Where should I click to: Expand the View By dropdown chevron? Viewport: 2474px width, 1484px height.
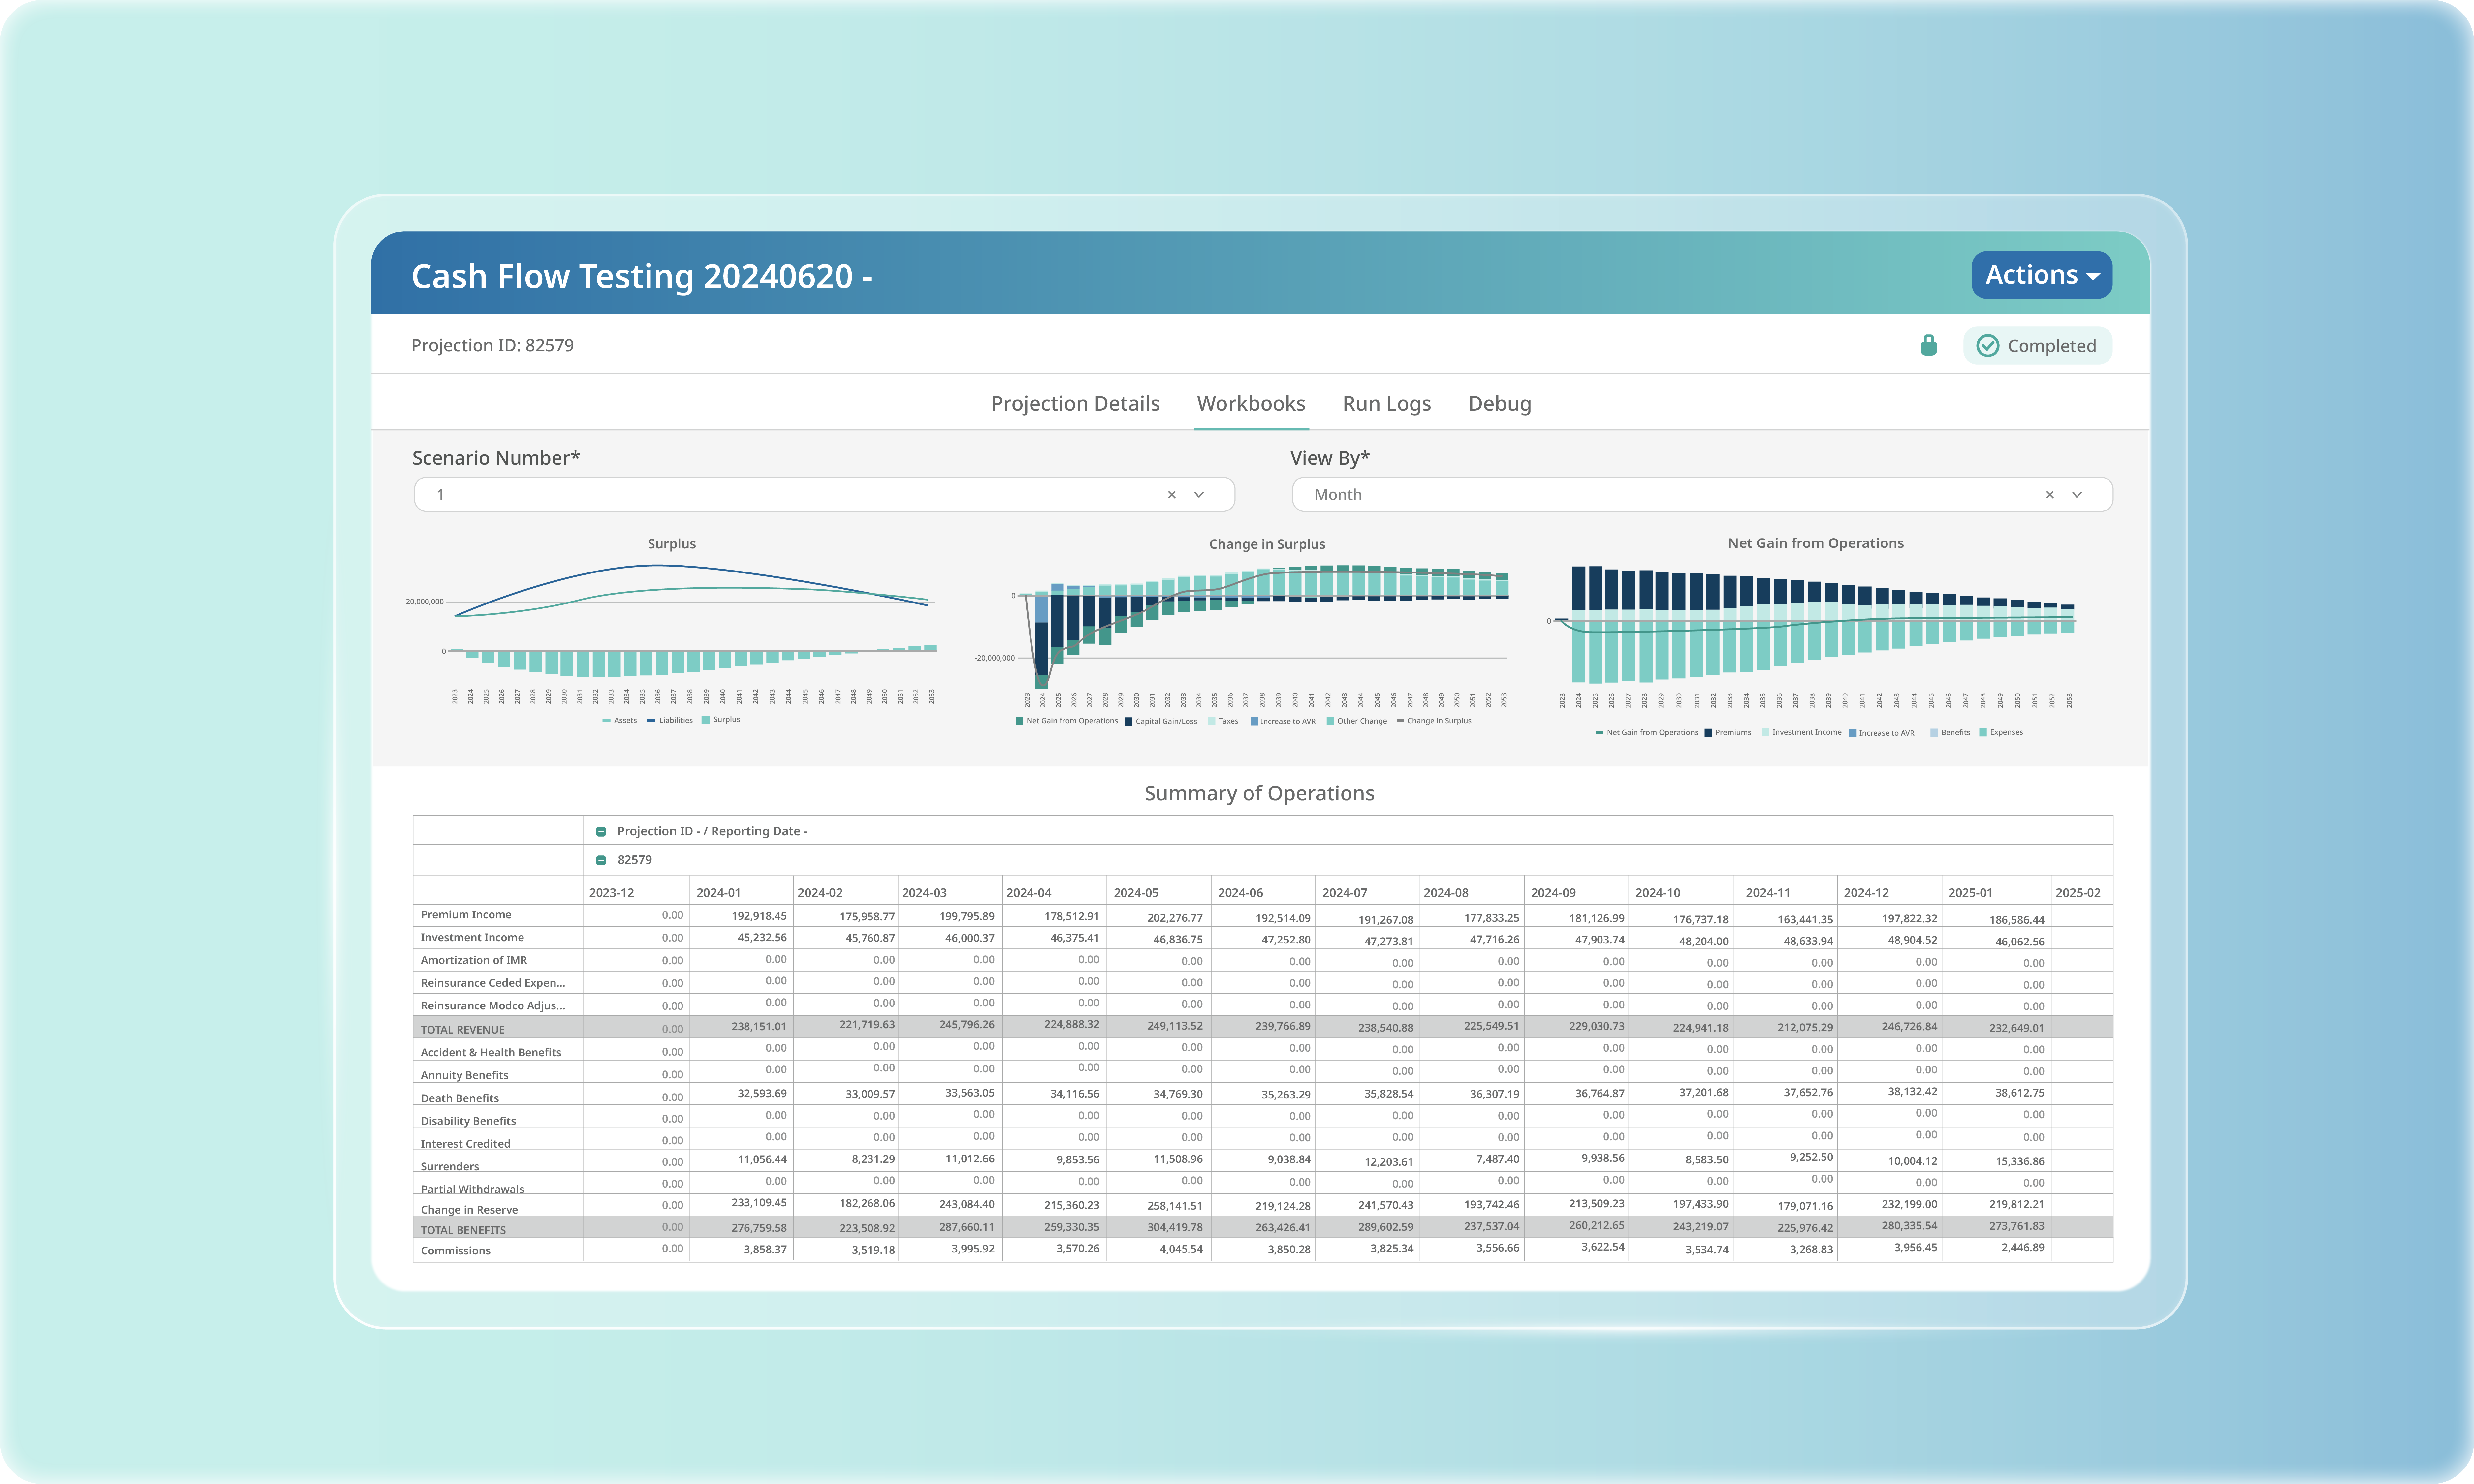click(2077, 495)
